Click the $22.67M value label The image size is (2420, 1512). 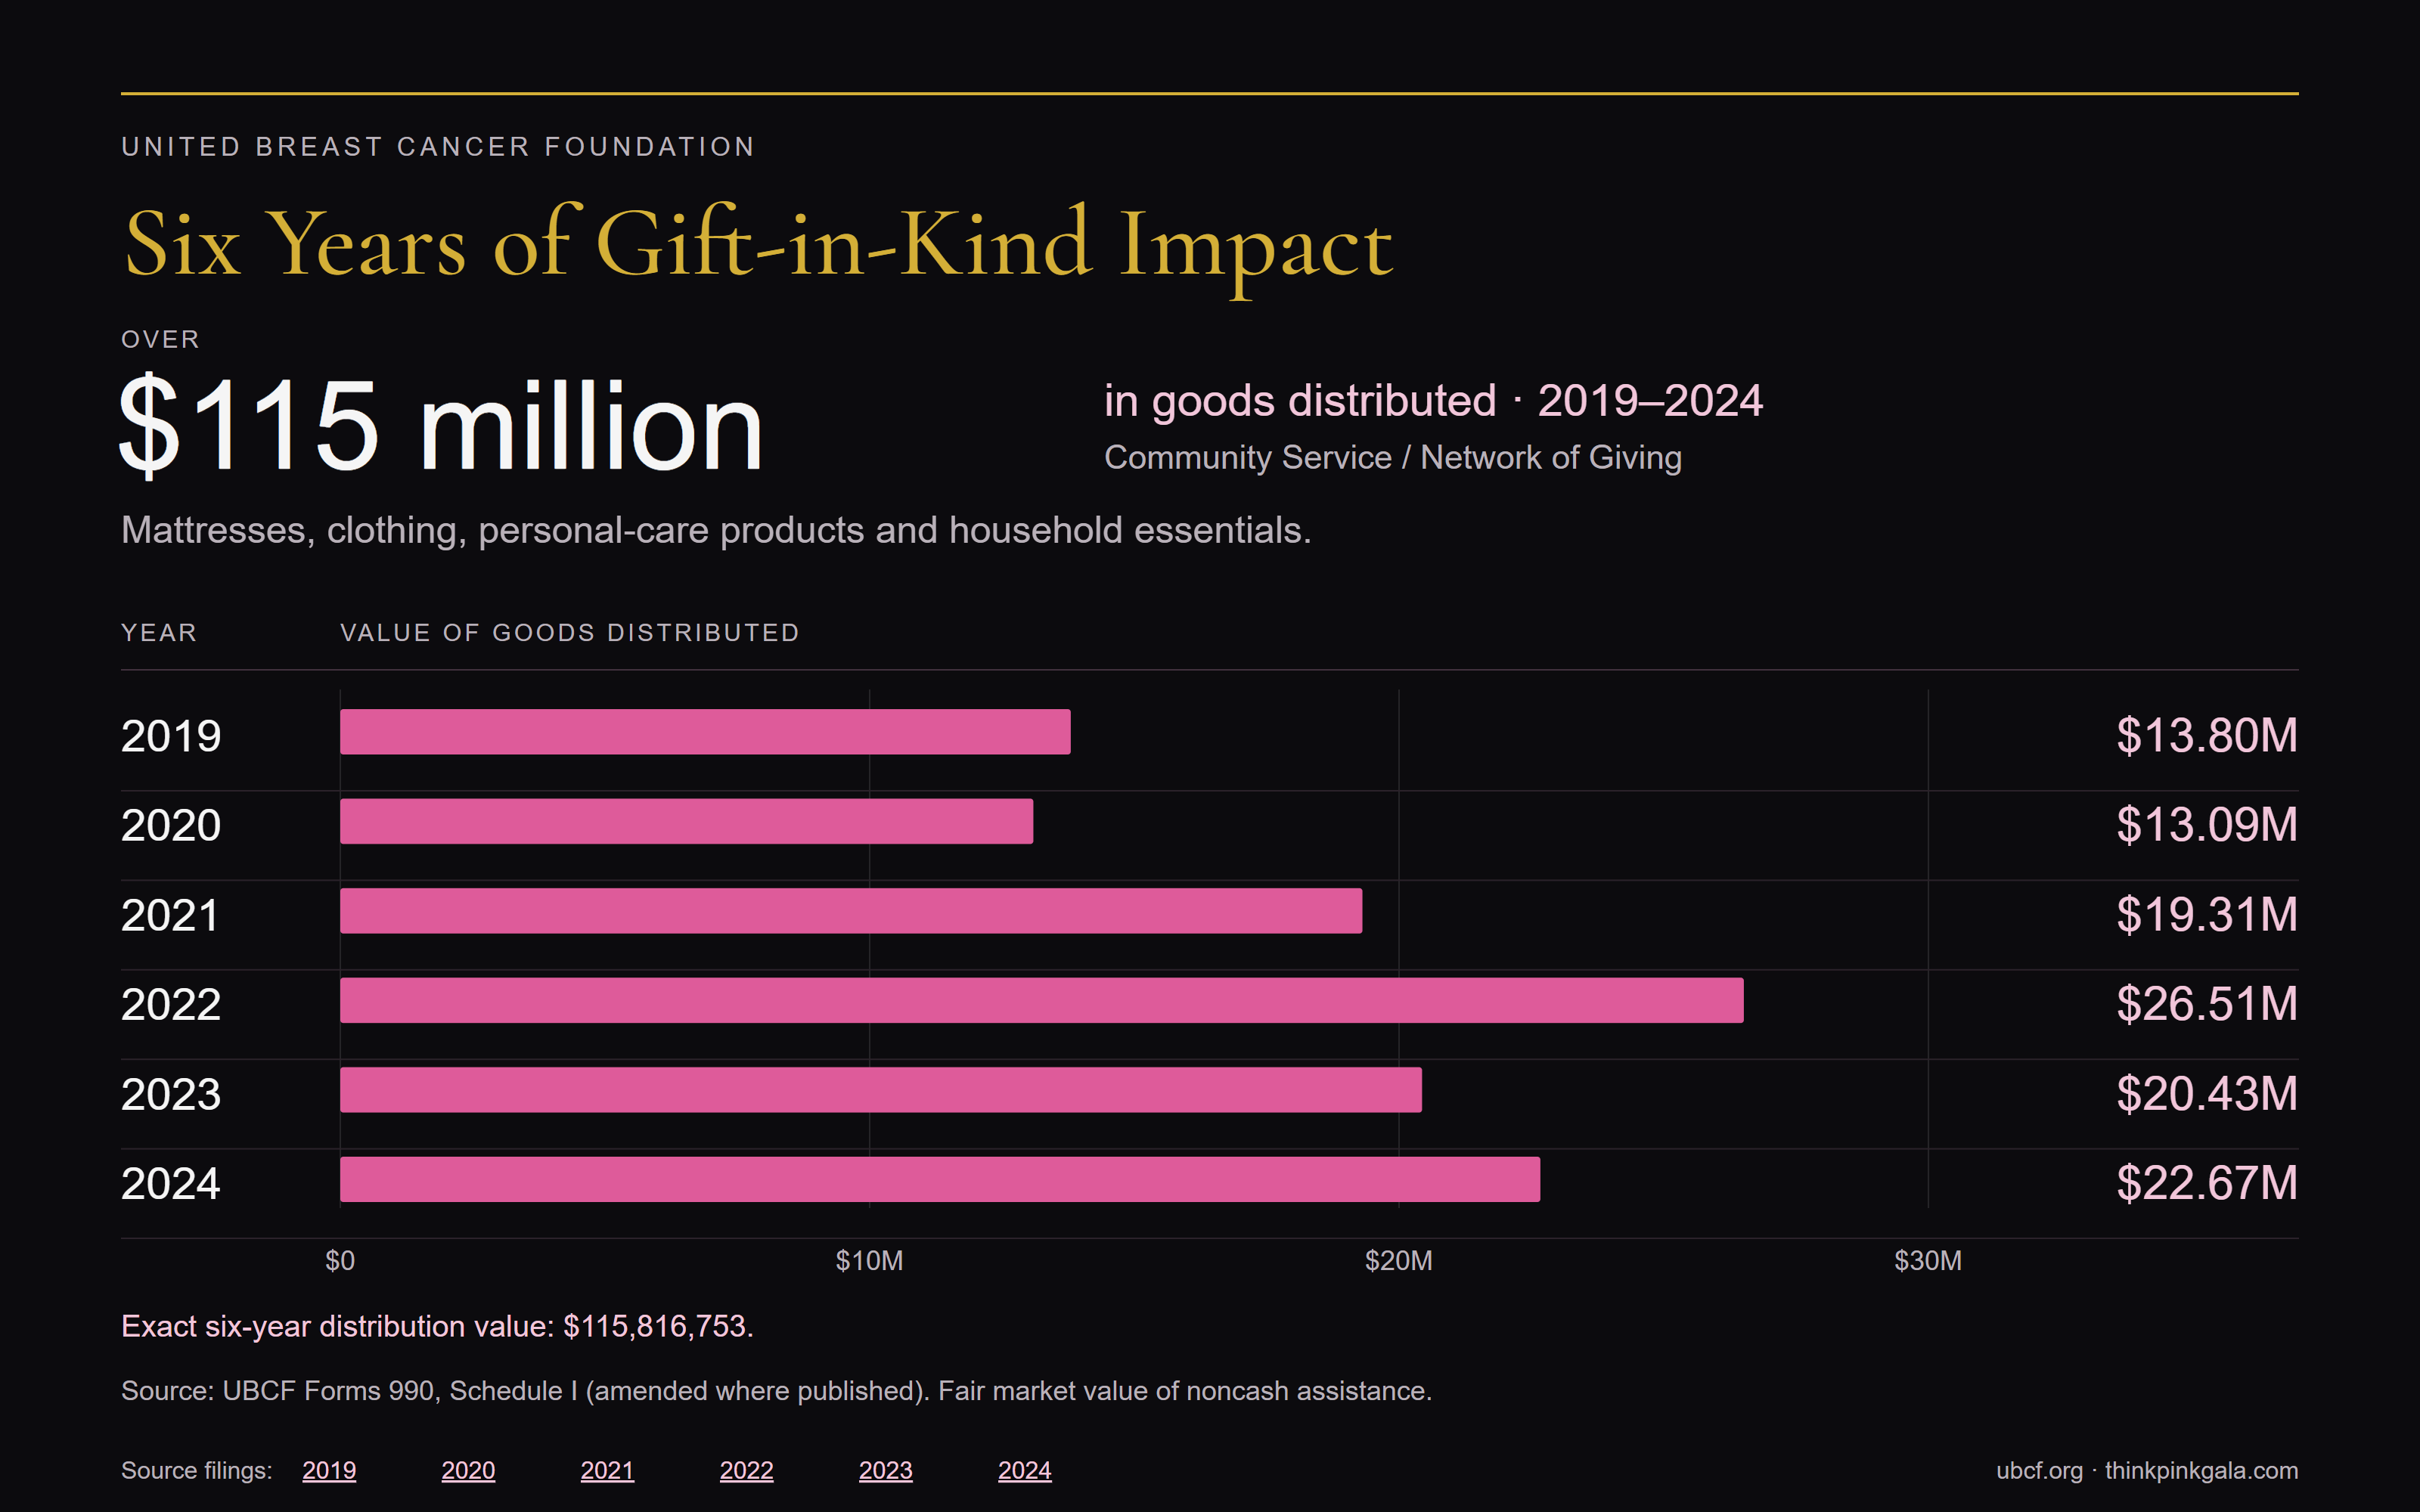[x=2207, y=1183]
